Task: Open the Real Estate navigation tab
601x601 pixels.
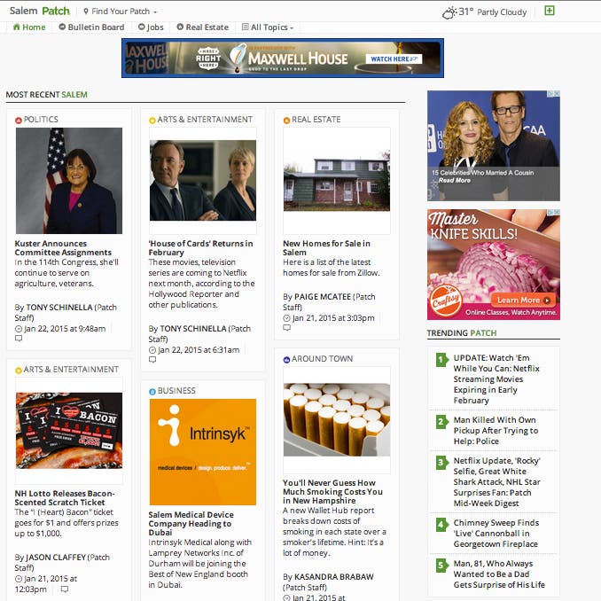Action: click(202, 27)
